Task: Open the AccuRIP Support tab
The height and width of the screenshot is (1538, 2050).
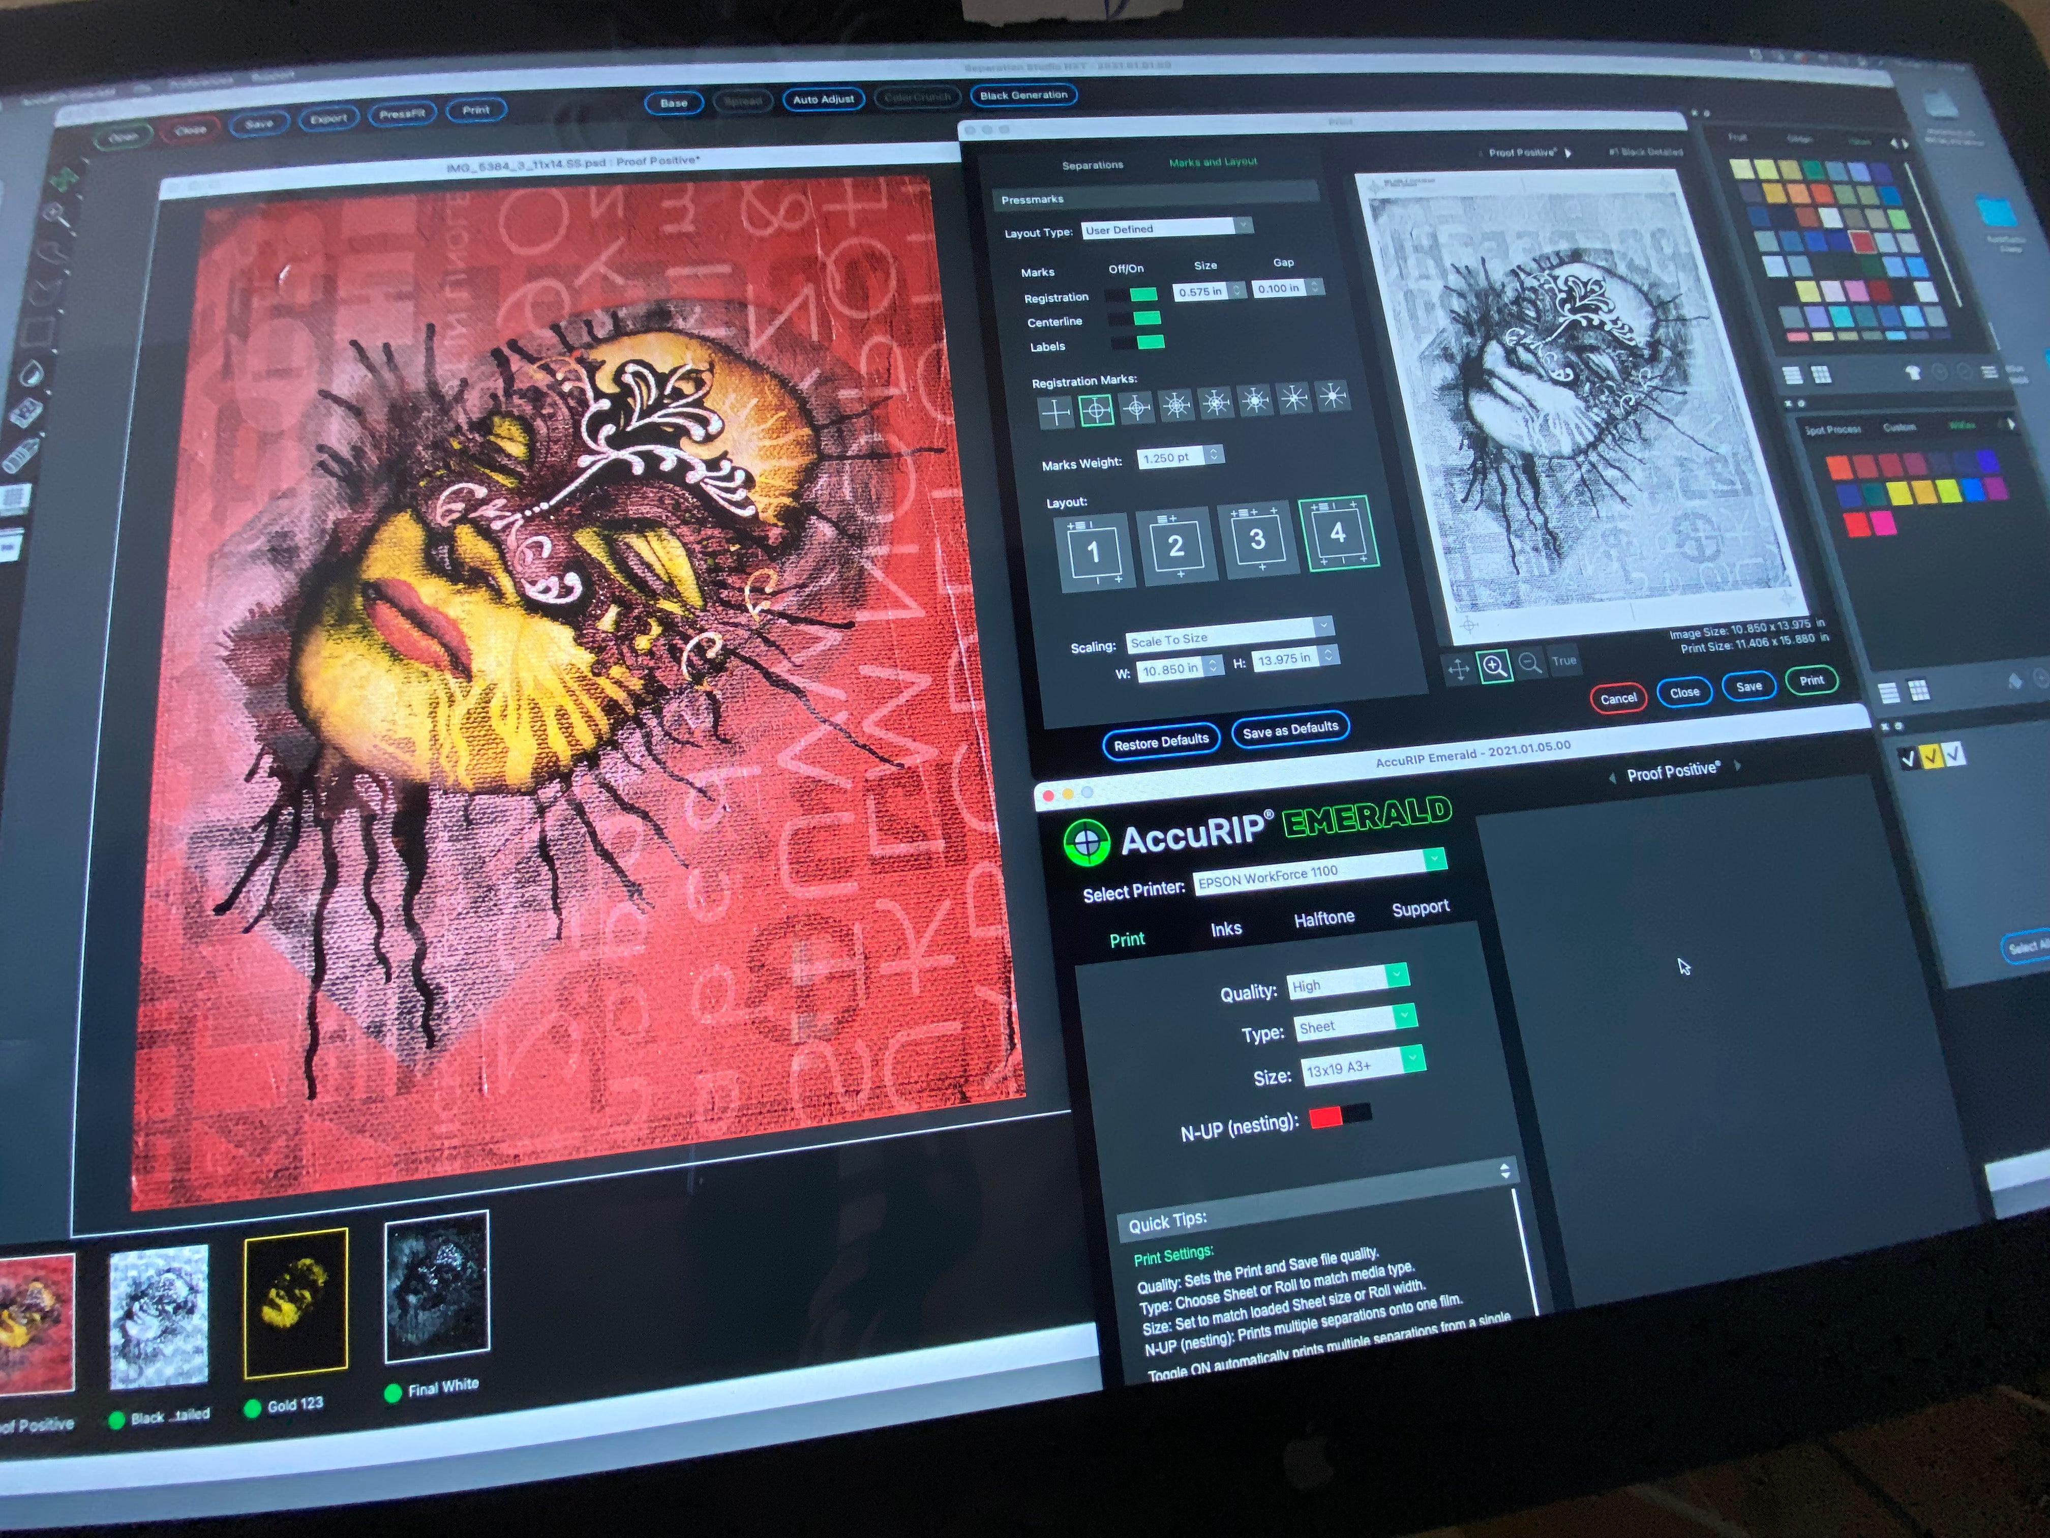Action: 1421,908
